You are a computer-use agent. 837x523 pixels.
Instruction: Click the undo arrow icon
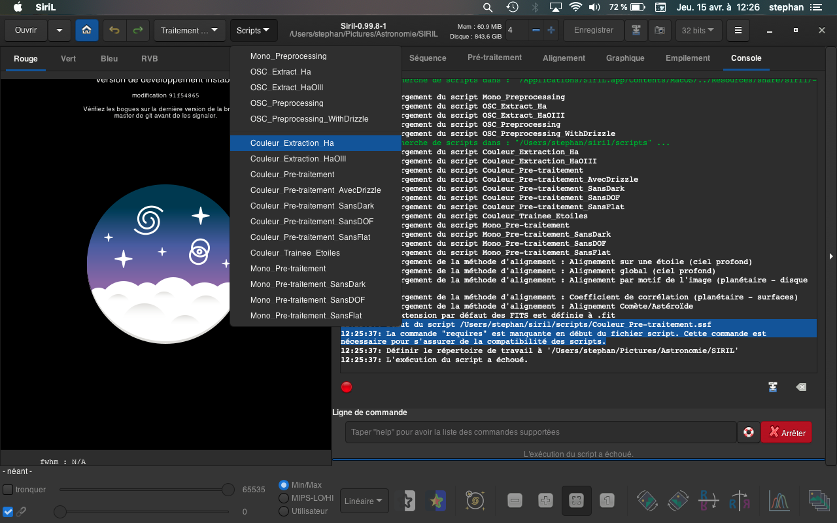coord(114,30)
